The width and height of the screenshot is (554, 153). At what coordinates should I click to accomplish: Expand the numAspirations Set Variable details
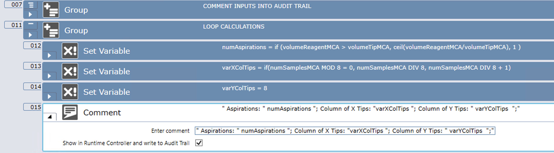(49, 55)
